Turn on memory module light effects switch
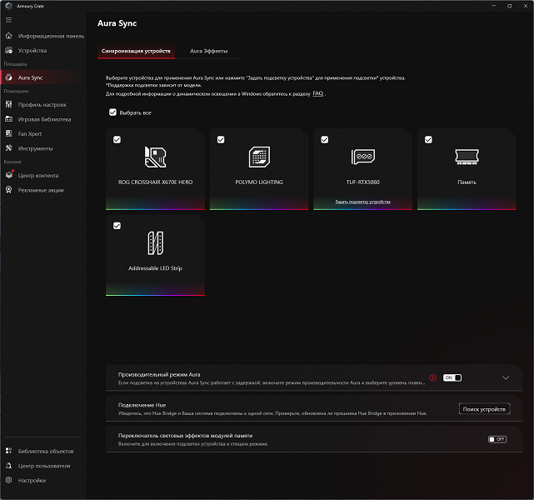 [x=497, y=439]
